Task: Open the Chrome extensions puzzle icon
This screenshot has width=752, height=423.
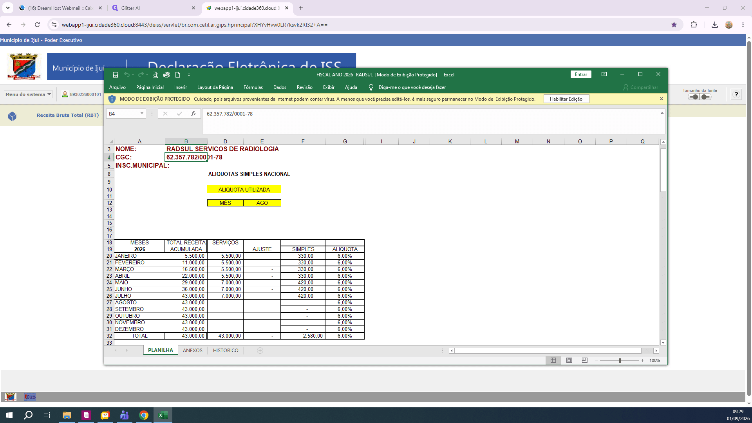Action: pos(694,25)
